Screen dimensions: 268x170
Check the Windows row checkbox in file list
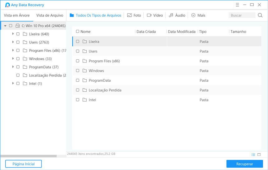(78, 71)
